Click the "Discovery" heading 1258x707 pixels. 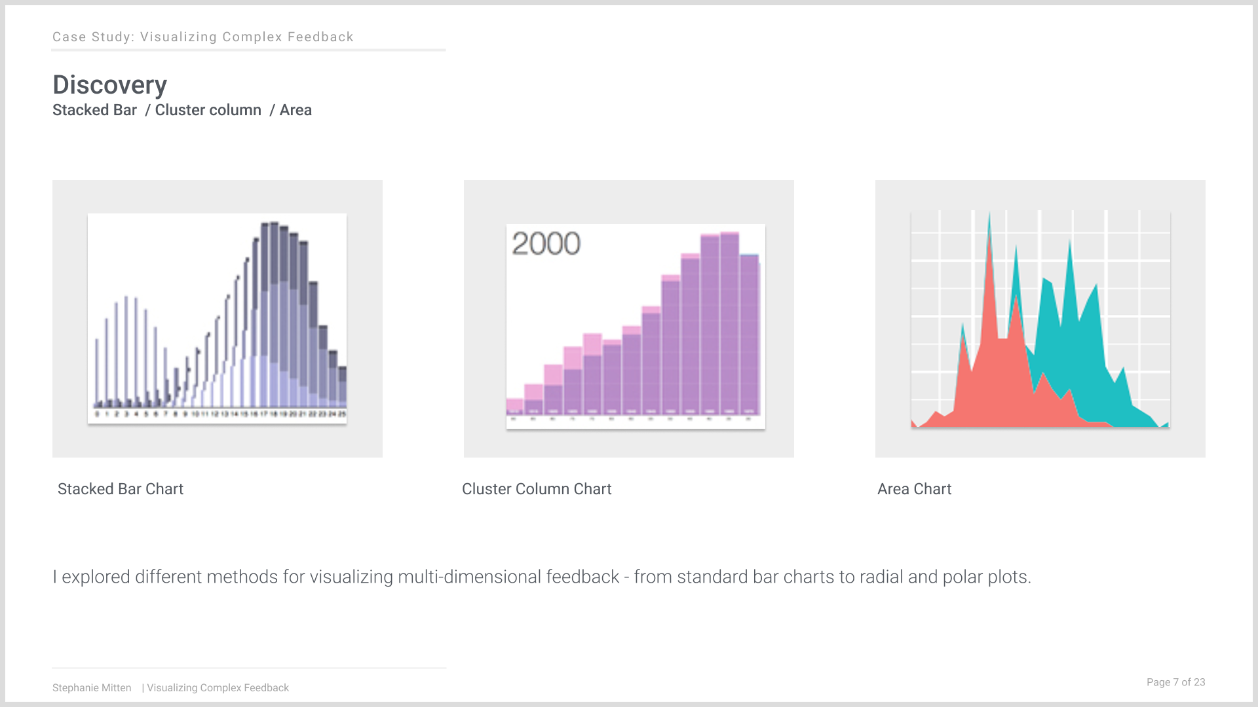click(x=109, y=85)
